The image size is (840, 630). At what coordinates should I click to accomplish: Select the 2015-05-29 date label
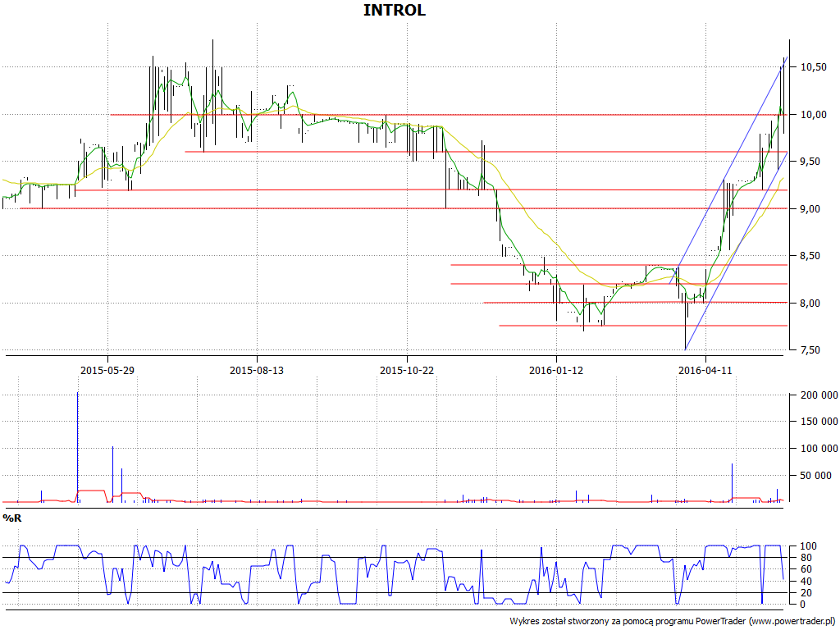click(107, 370)
